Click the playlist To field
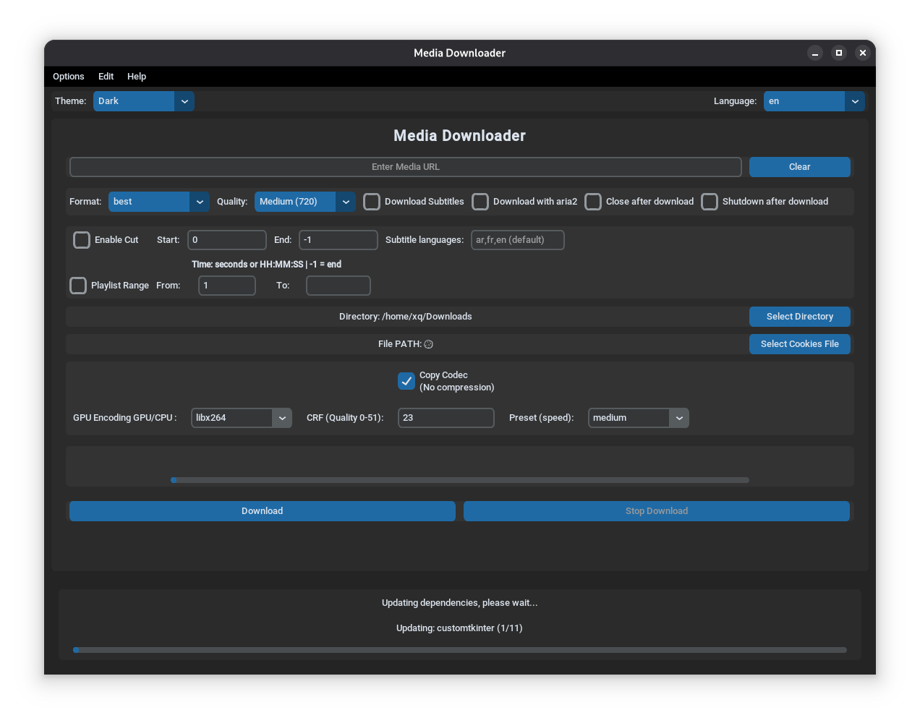Viewport: 920px width, 723px height. pyautogui.click(x=338, y=286)
